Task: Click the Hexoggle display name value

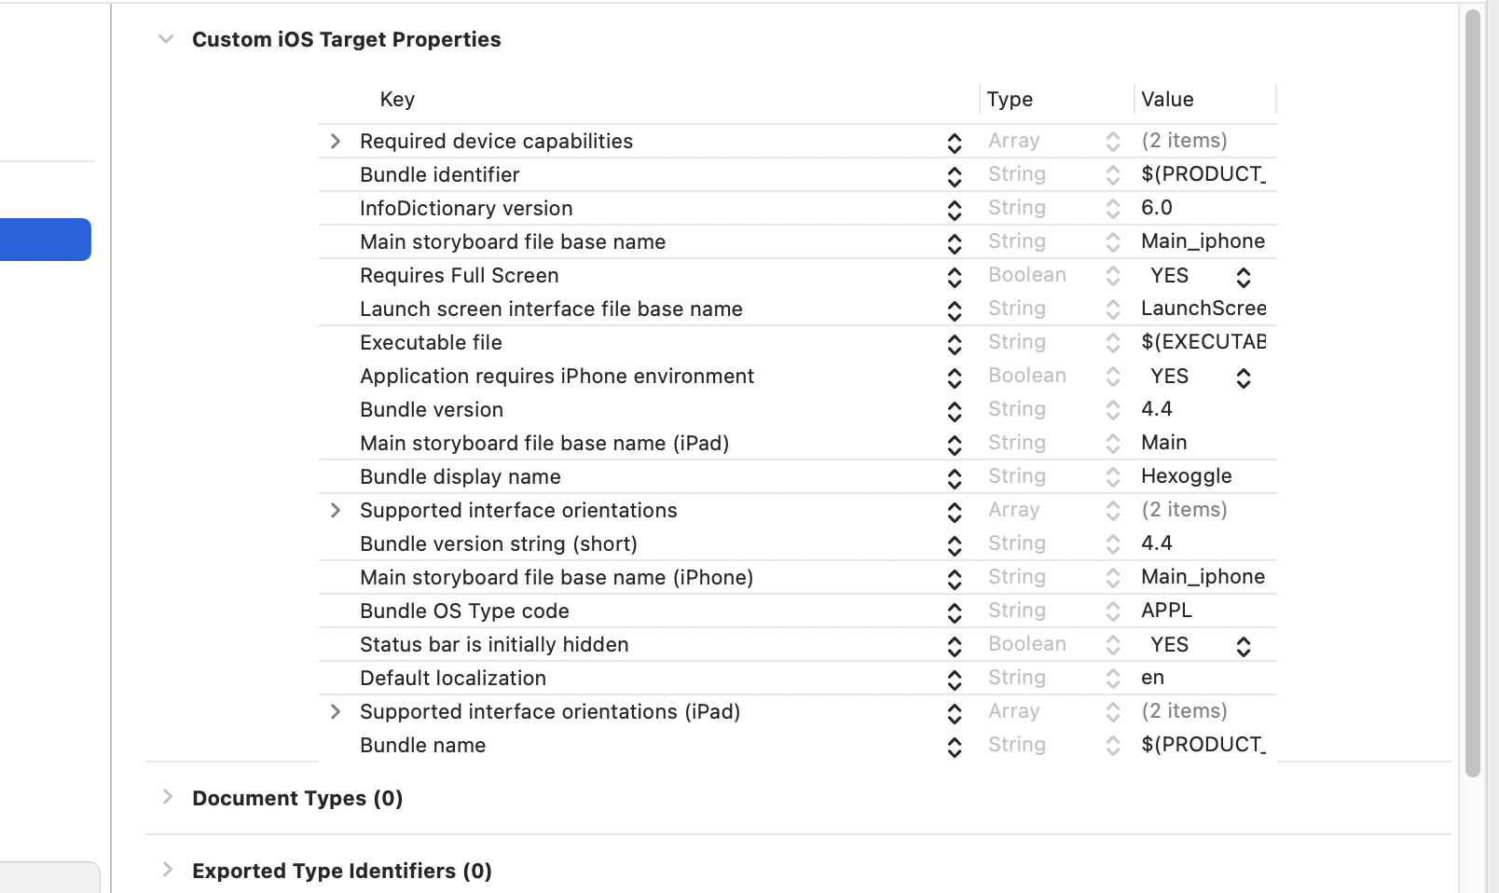Action: pos(1186,476)
